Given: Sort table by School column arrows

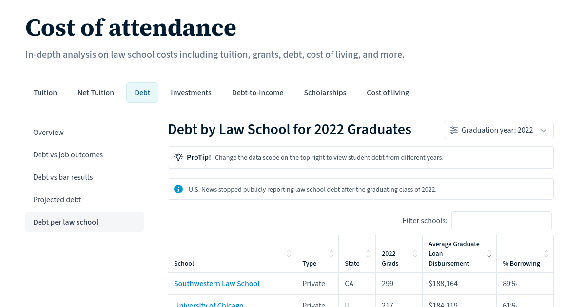Looking at the screenshot, I should point(289,254).
